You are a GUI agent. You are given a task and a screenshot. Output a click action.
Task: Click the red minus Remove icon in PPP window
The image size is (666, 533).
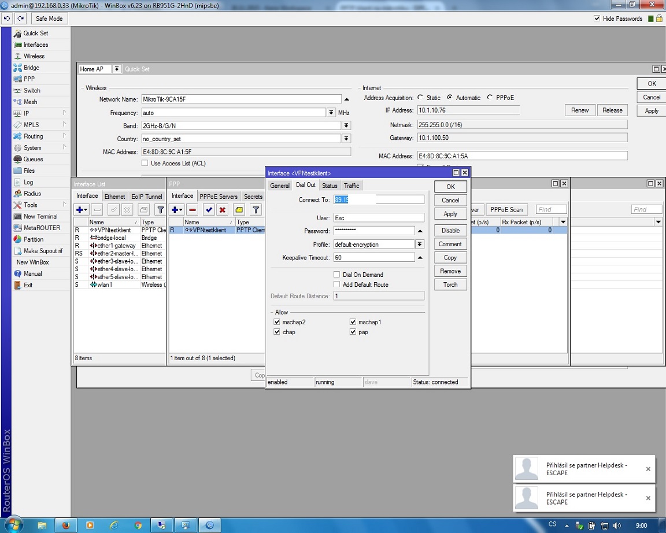point(193,210)
